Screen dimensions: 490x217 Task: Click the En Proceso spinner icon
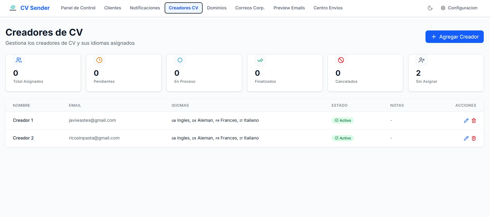click(x=180, y=60)
